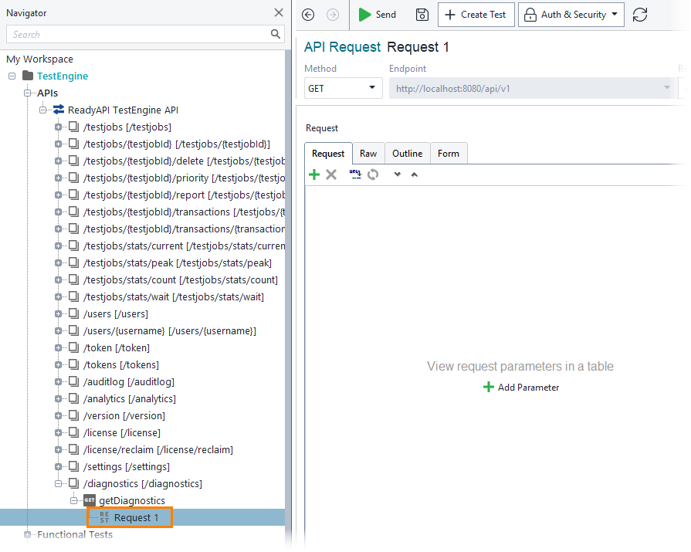Click inside the Navigator search field
691x552 pixels.
[x=139, y=36]
